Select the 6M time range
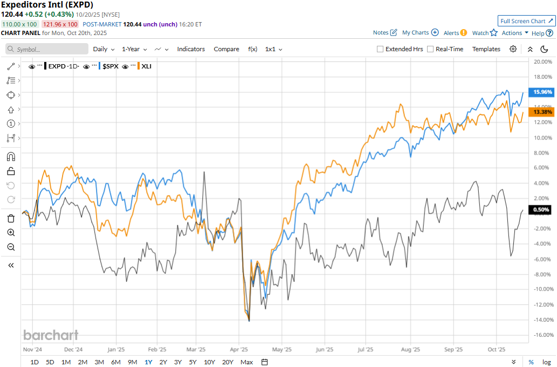 (116, 362)
